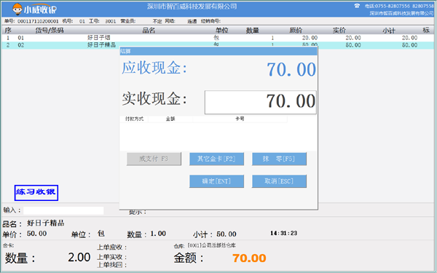The width and height of the screenshot is (437, 273).
Task: Click the 小计 column header
Action: tap(389, 31)
